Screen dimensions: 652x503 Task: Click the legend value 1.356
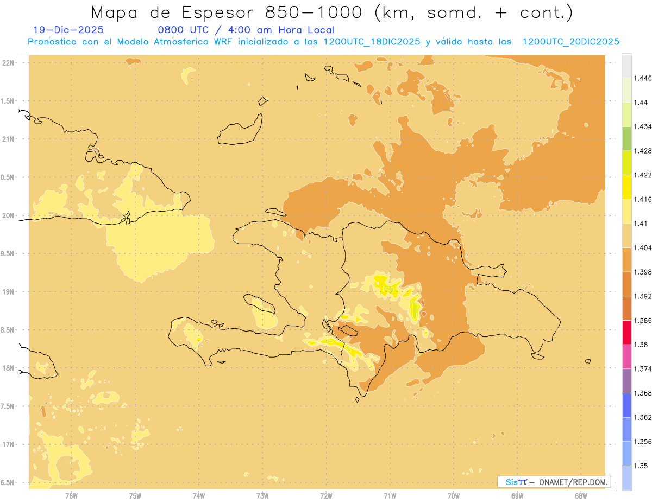pyautogui.click(x=644, y=442)
